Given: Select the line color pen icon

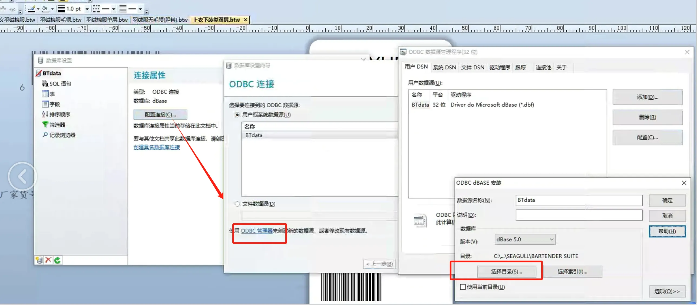Looking at the screenshot, I should coord(32,9).
